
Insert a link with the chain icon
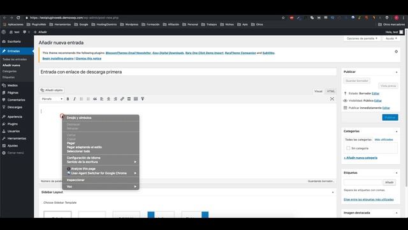(122, 99)
